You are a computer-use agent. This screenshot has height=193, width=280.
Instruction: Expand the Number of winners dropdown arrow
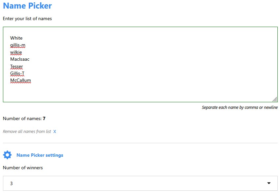click(x=269, y=183)
